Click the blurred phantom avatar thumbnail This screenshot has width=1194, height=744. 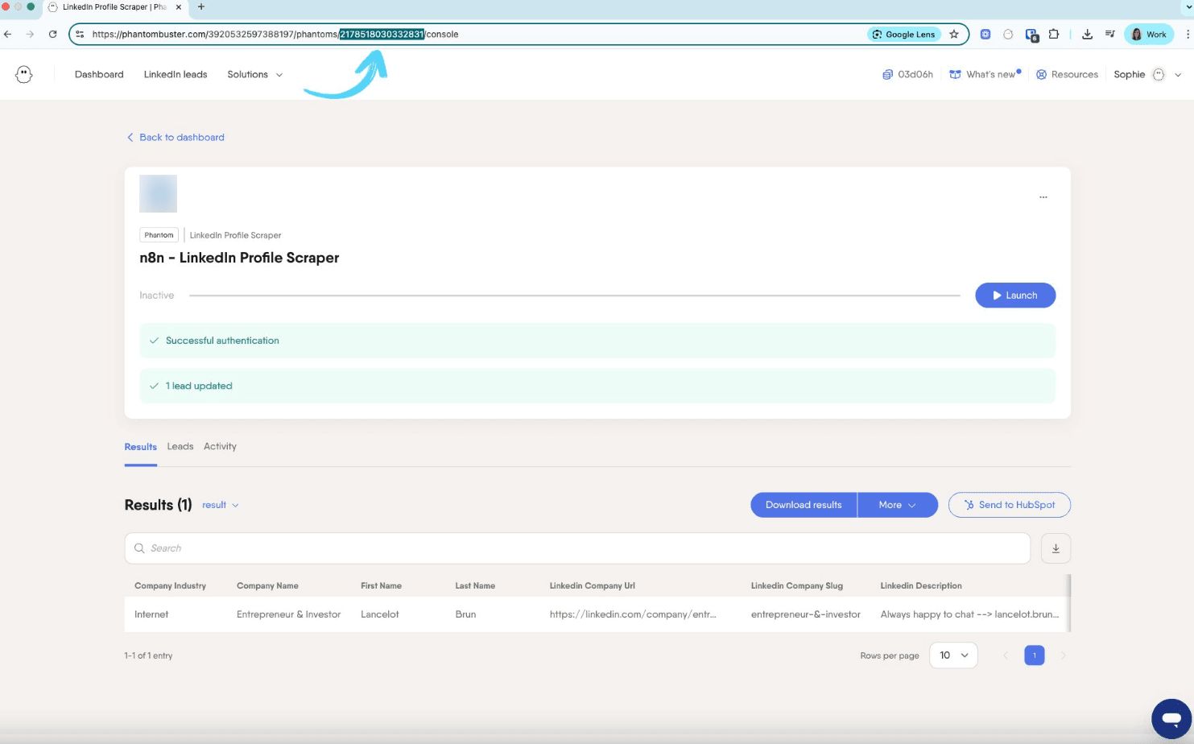(158, 193)
